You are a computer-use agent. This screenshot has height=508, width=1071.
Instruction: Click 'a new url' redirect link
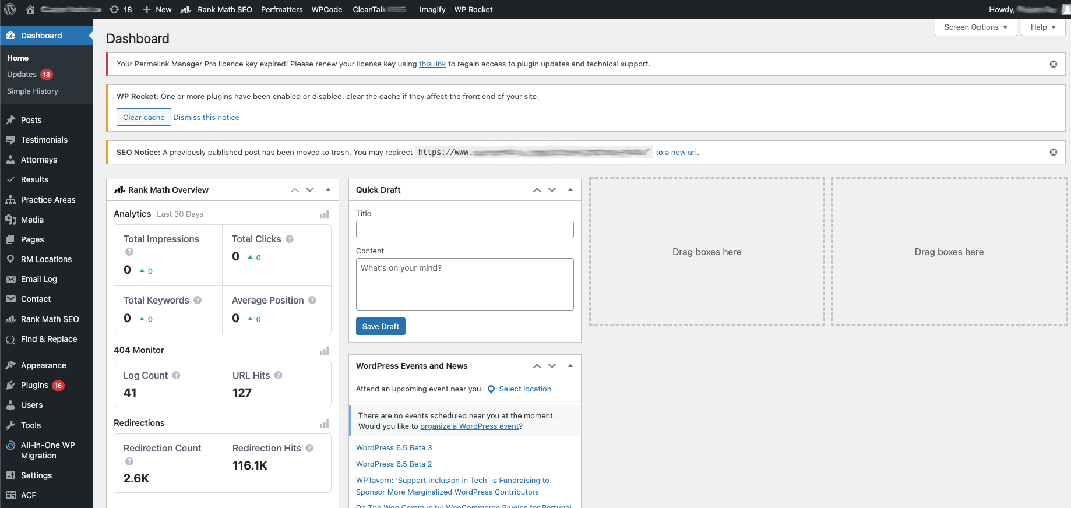tap(681, 153)
